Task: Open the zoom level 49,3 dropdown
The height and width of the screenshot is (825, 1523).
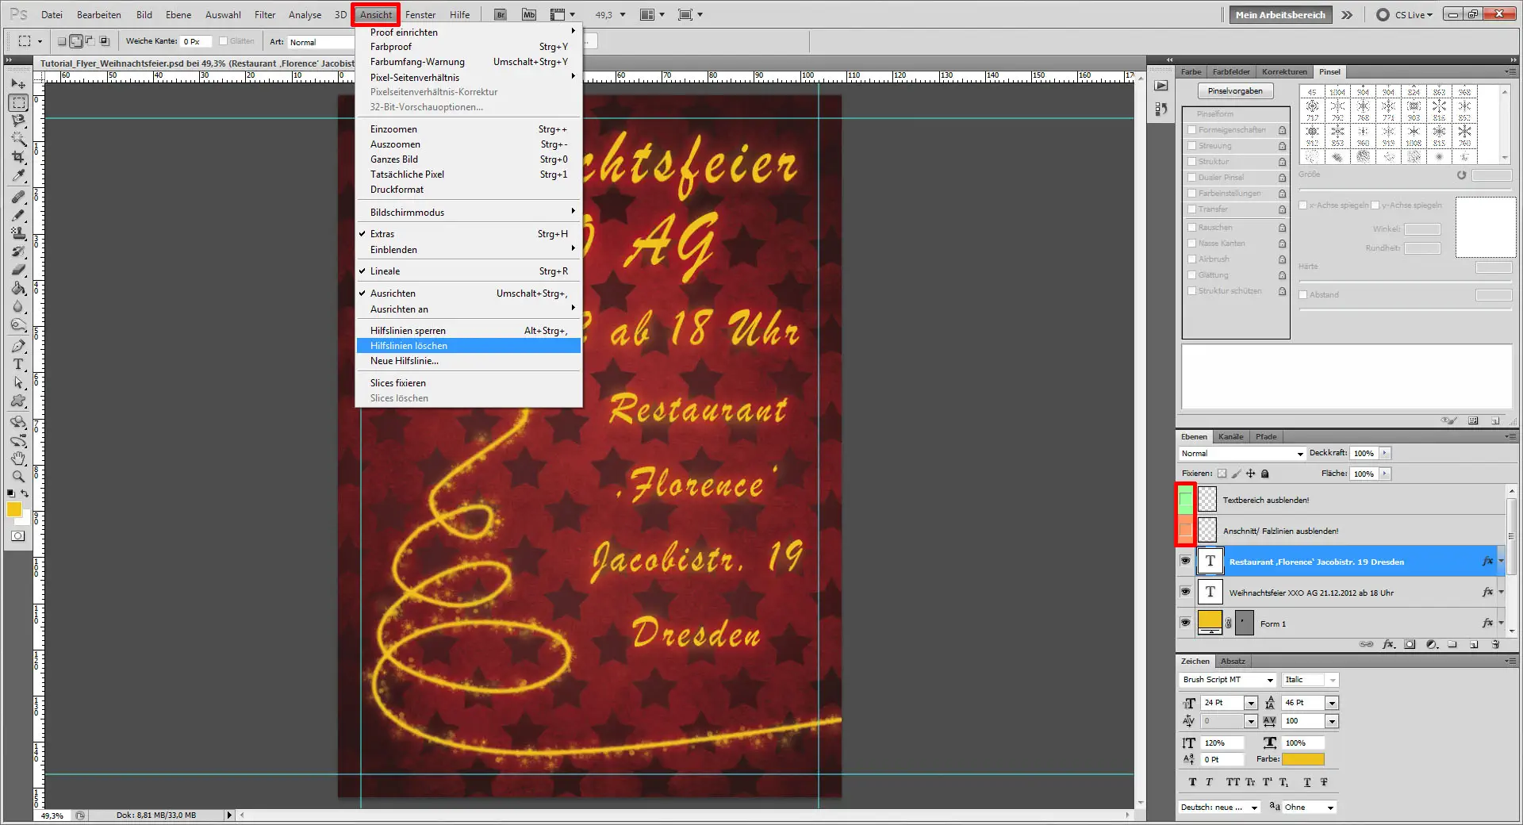Action: click(622, 14)
